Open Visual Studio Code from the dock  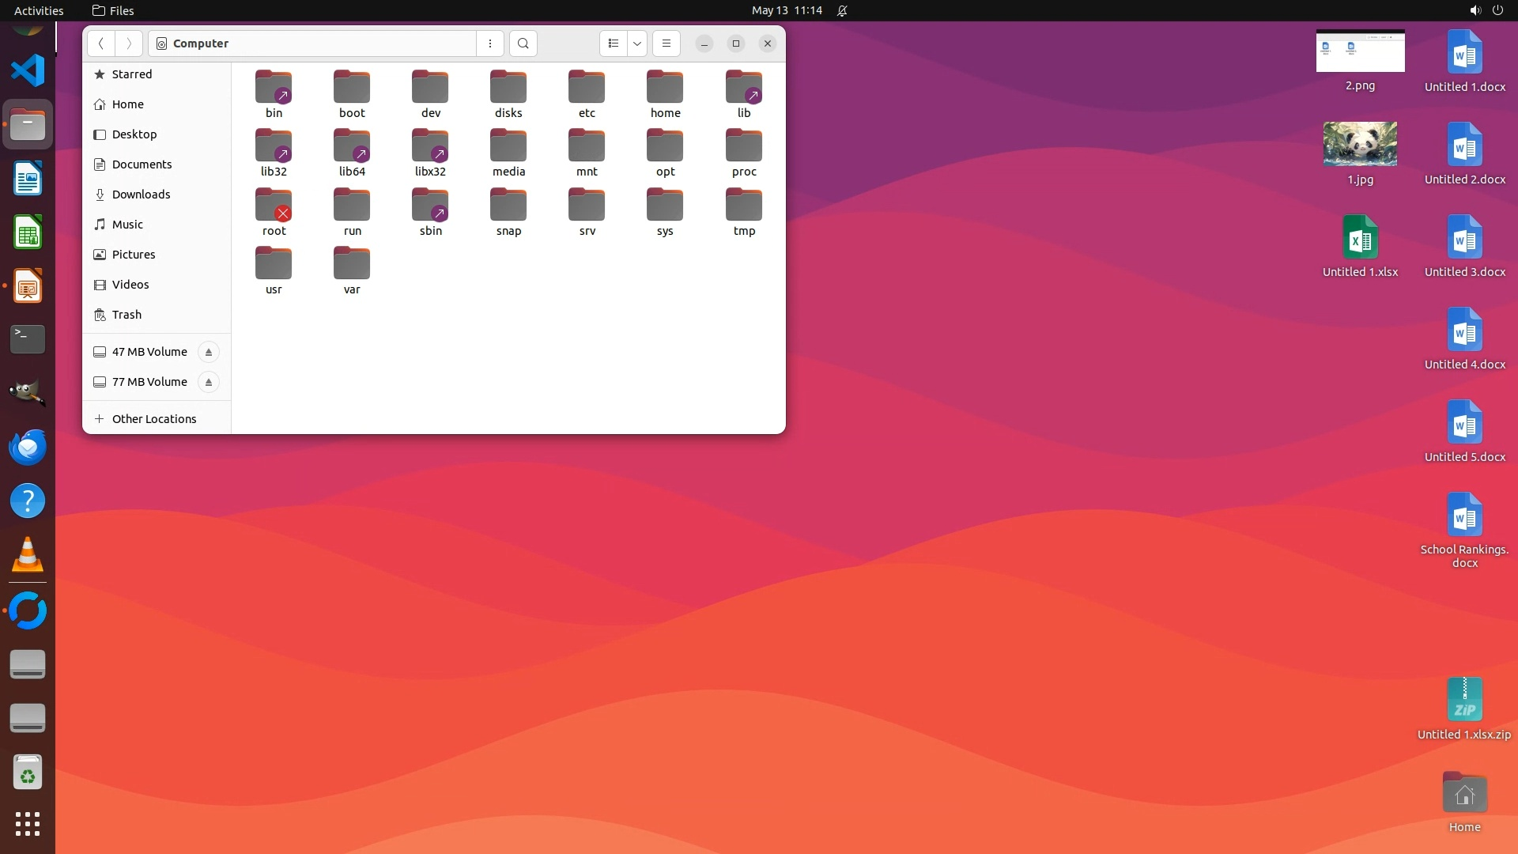click(28, 70)
